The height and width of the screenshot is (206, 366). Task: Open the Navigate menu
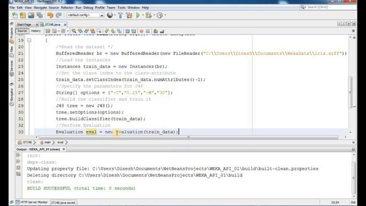(40, 7)
